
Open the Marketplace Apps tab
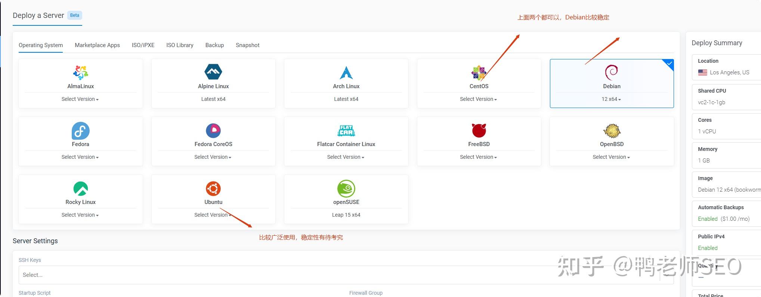97,45
